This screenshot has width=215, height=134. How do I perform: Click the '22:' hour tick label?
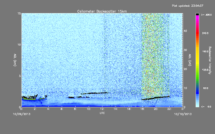pos(169,109)
